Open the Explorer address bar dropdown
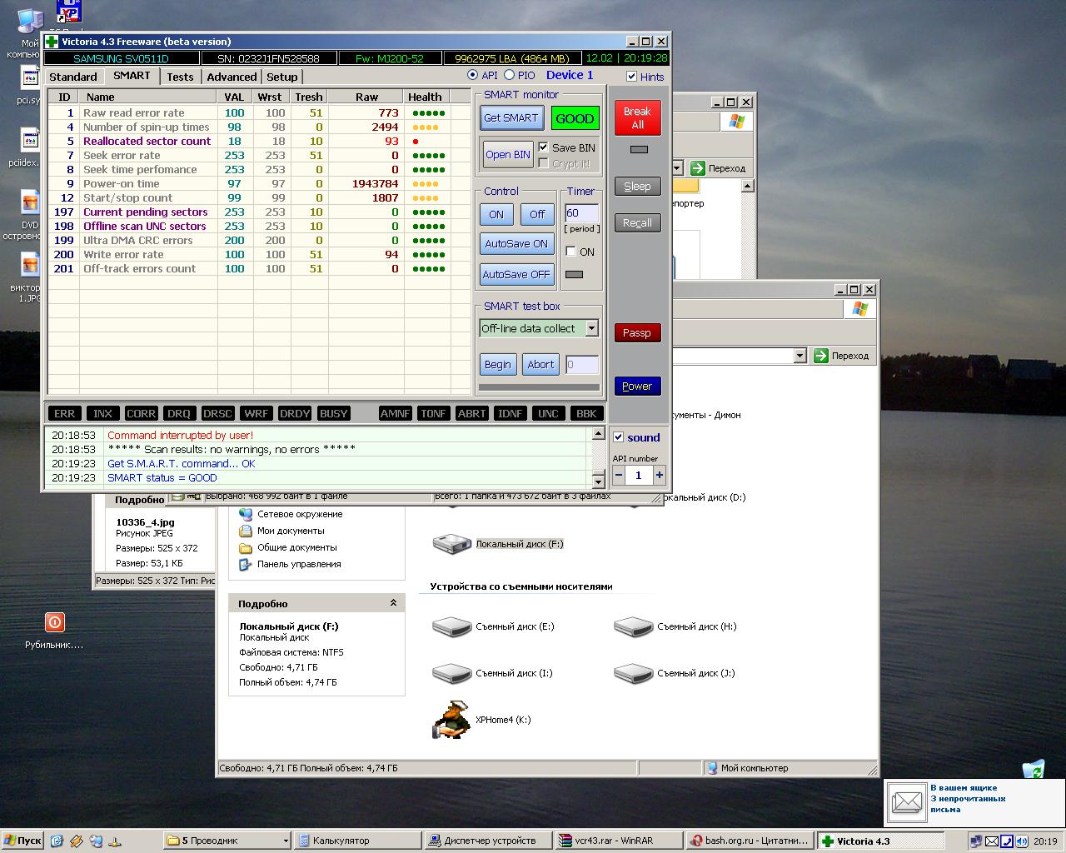The width and height of the screenshot is (1066, 853). pyautogui.click(x=799, y=356)
